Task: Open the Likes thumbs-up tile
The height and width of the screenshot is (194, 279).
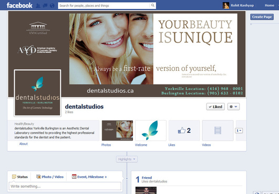Action: (184, 131)
